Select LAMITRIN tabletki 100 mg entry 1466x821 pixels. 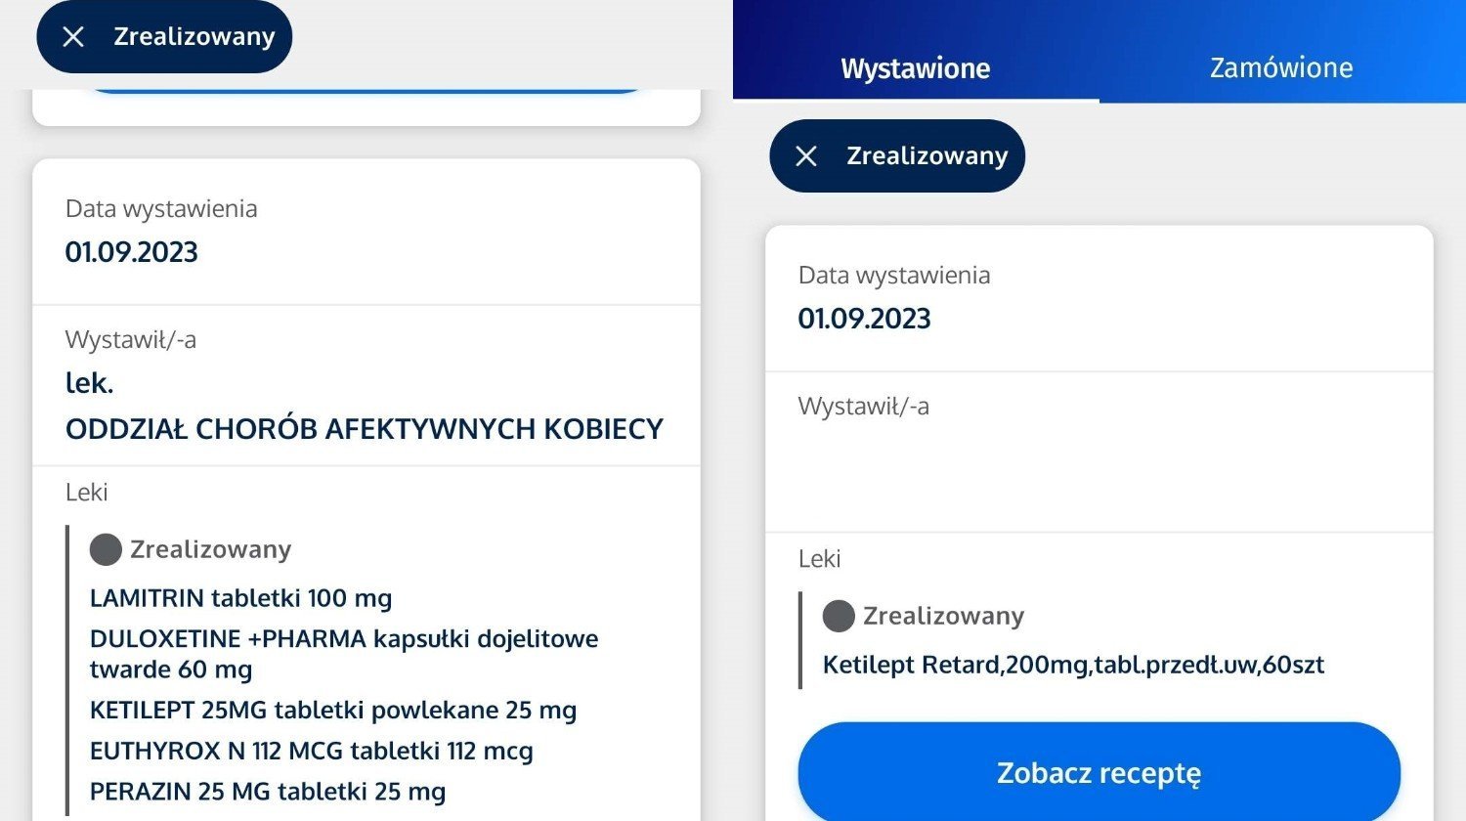[240, 598]
